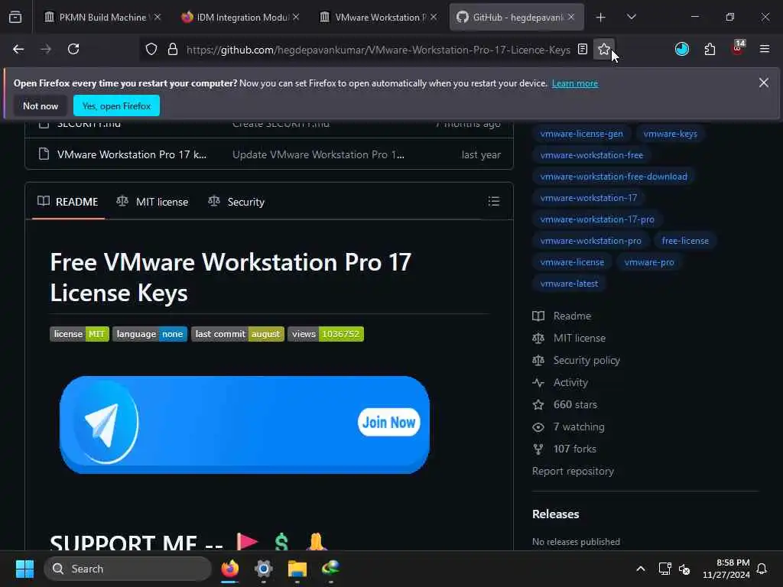Select the MIT license tab
Viewport: 783px width, 587px height.
pos(152,202)
